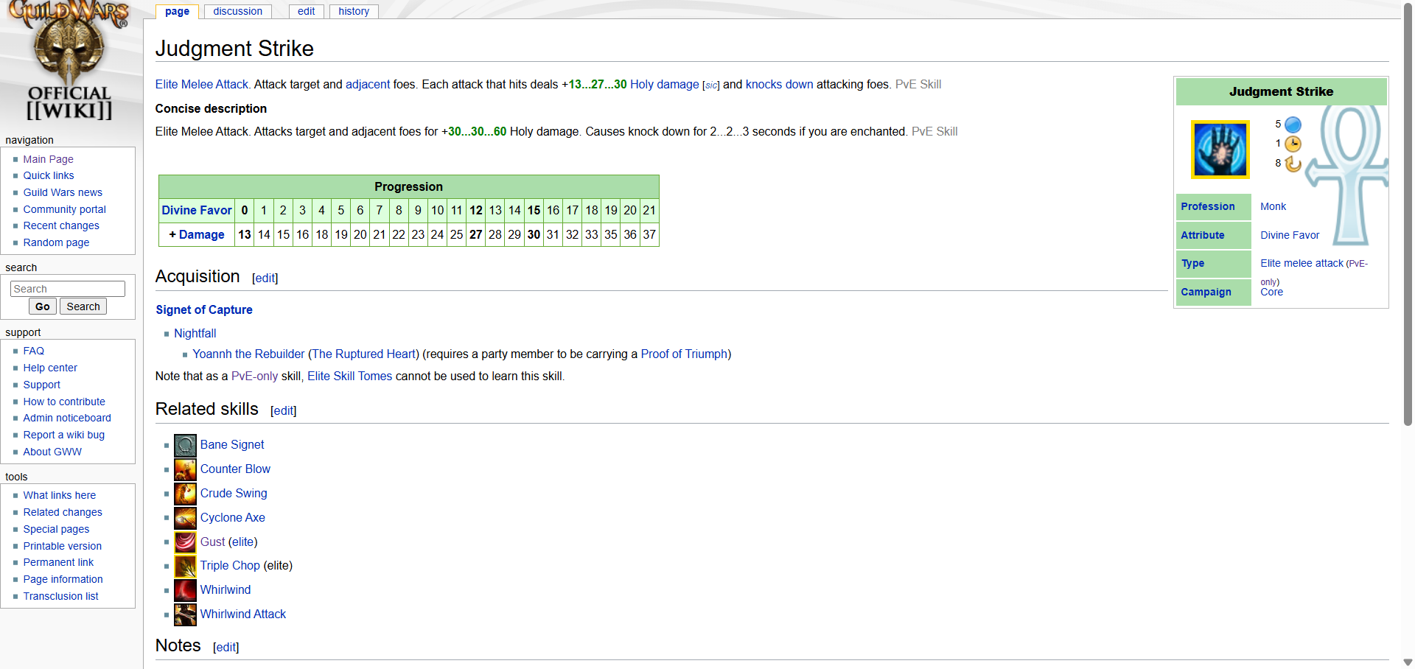1415x669 pixels.
Task: Open Core campaign link in infobox
Action: pyautogui.click(x=1271, y=292)
